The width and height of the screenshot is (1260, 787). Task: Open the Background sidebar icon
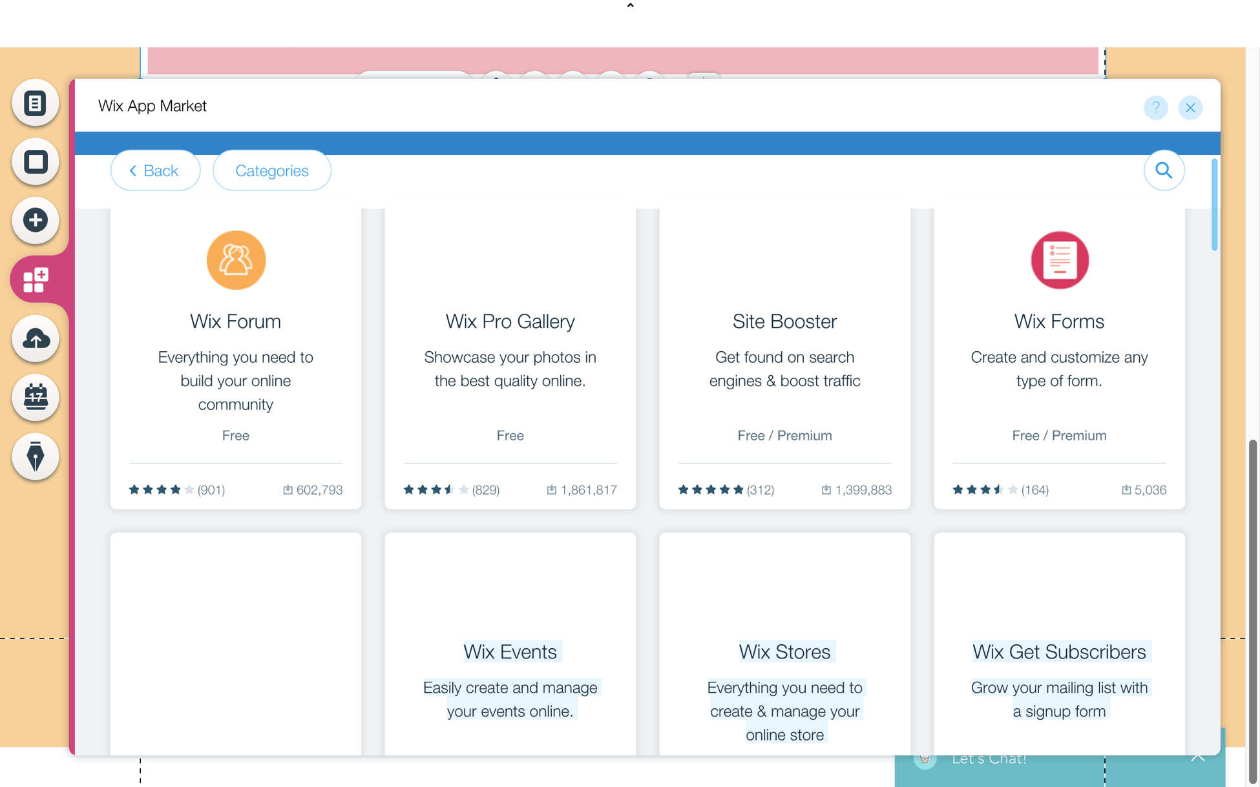click(36, 161)
